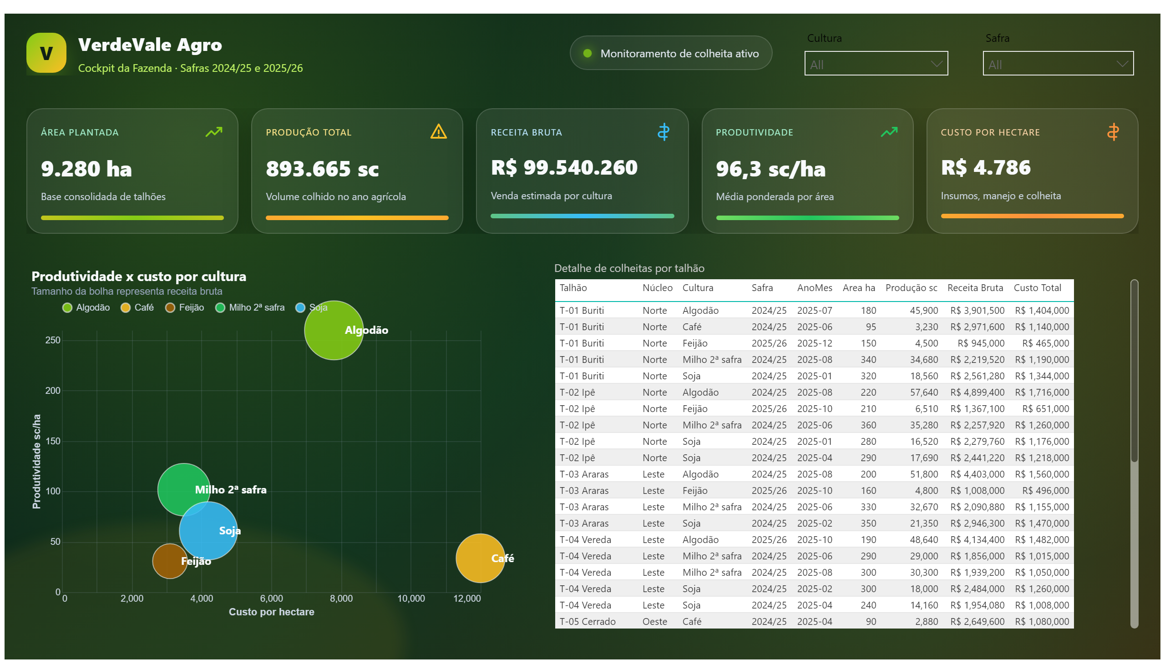
Task: Click the trend arrow icon on Área Plantada card
Action: [213, 132]
